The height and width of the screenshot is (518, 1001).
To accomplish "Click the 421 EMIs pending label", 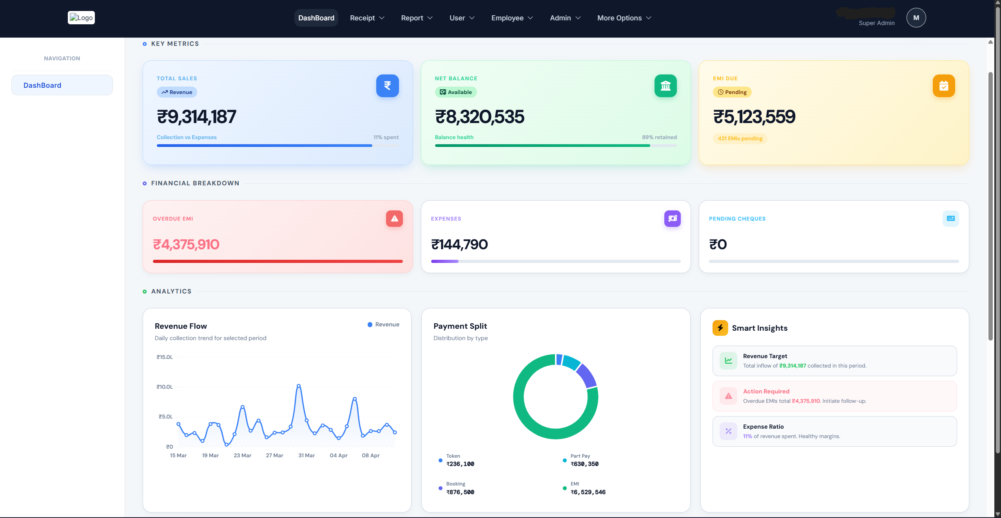I will click(x=740, y=138).
